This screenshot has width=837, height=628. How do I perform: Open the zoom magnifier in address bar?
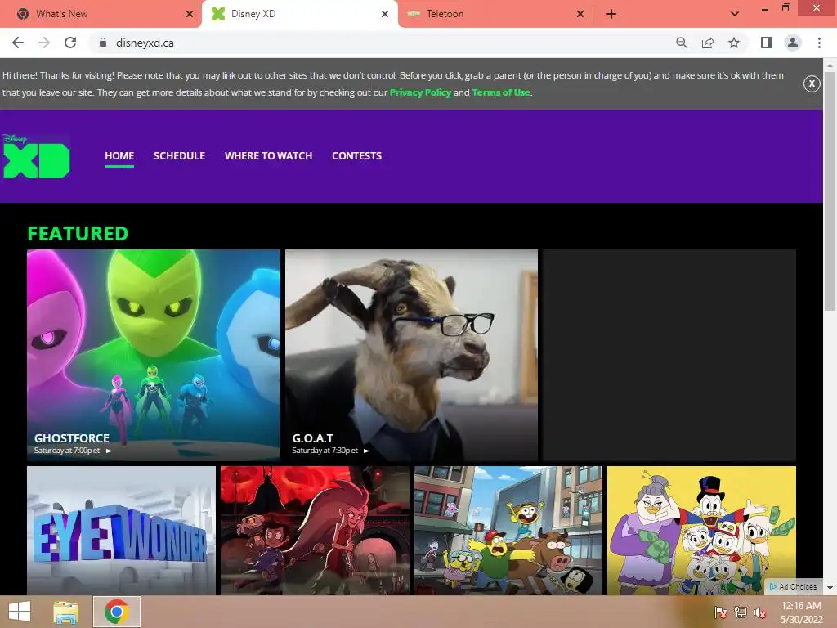point(681,43)
